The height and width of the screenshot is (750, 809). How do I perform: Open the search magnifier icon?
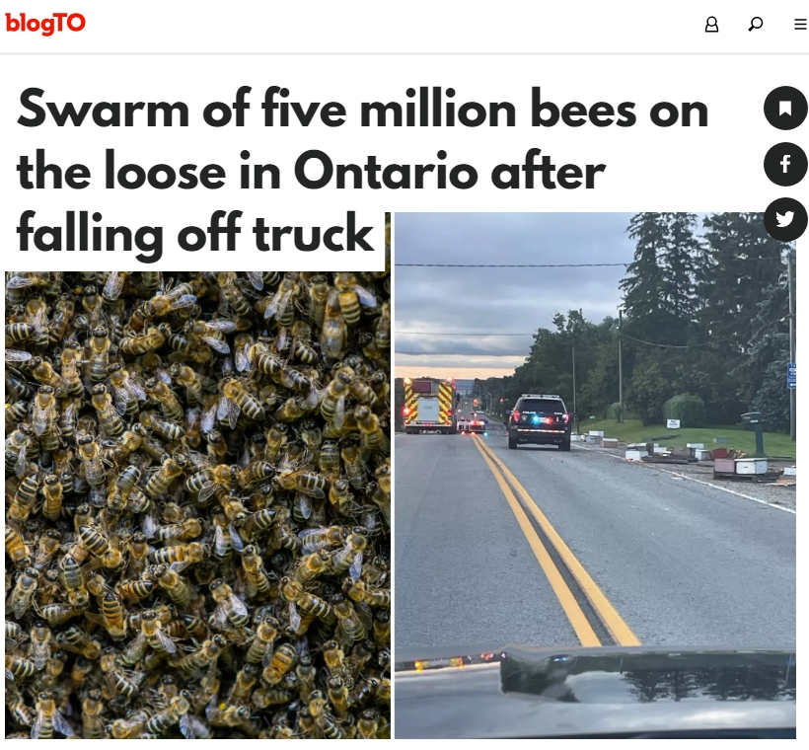(756, 24)
